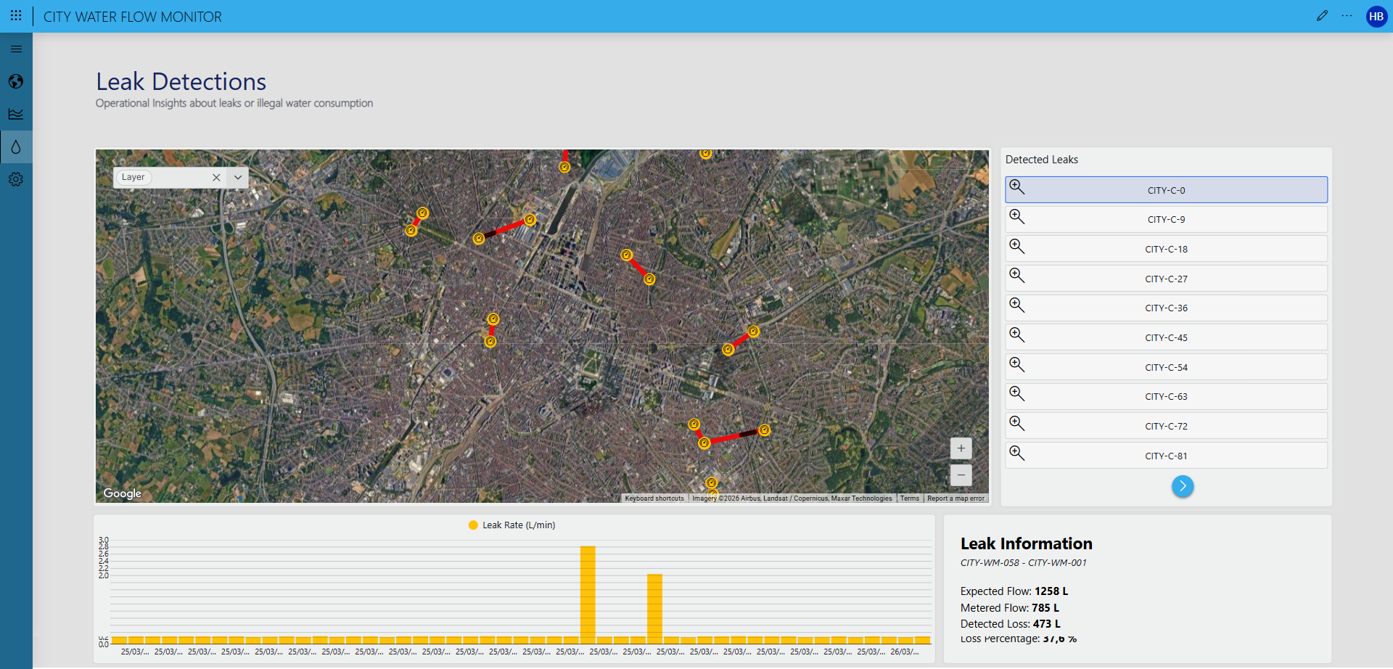Expand the Layer dropdown arrow on map
Image resolution: width=1393 pixels, height=669 pixels.
238,177
